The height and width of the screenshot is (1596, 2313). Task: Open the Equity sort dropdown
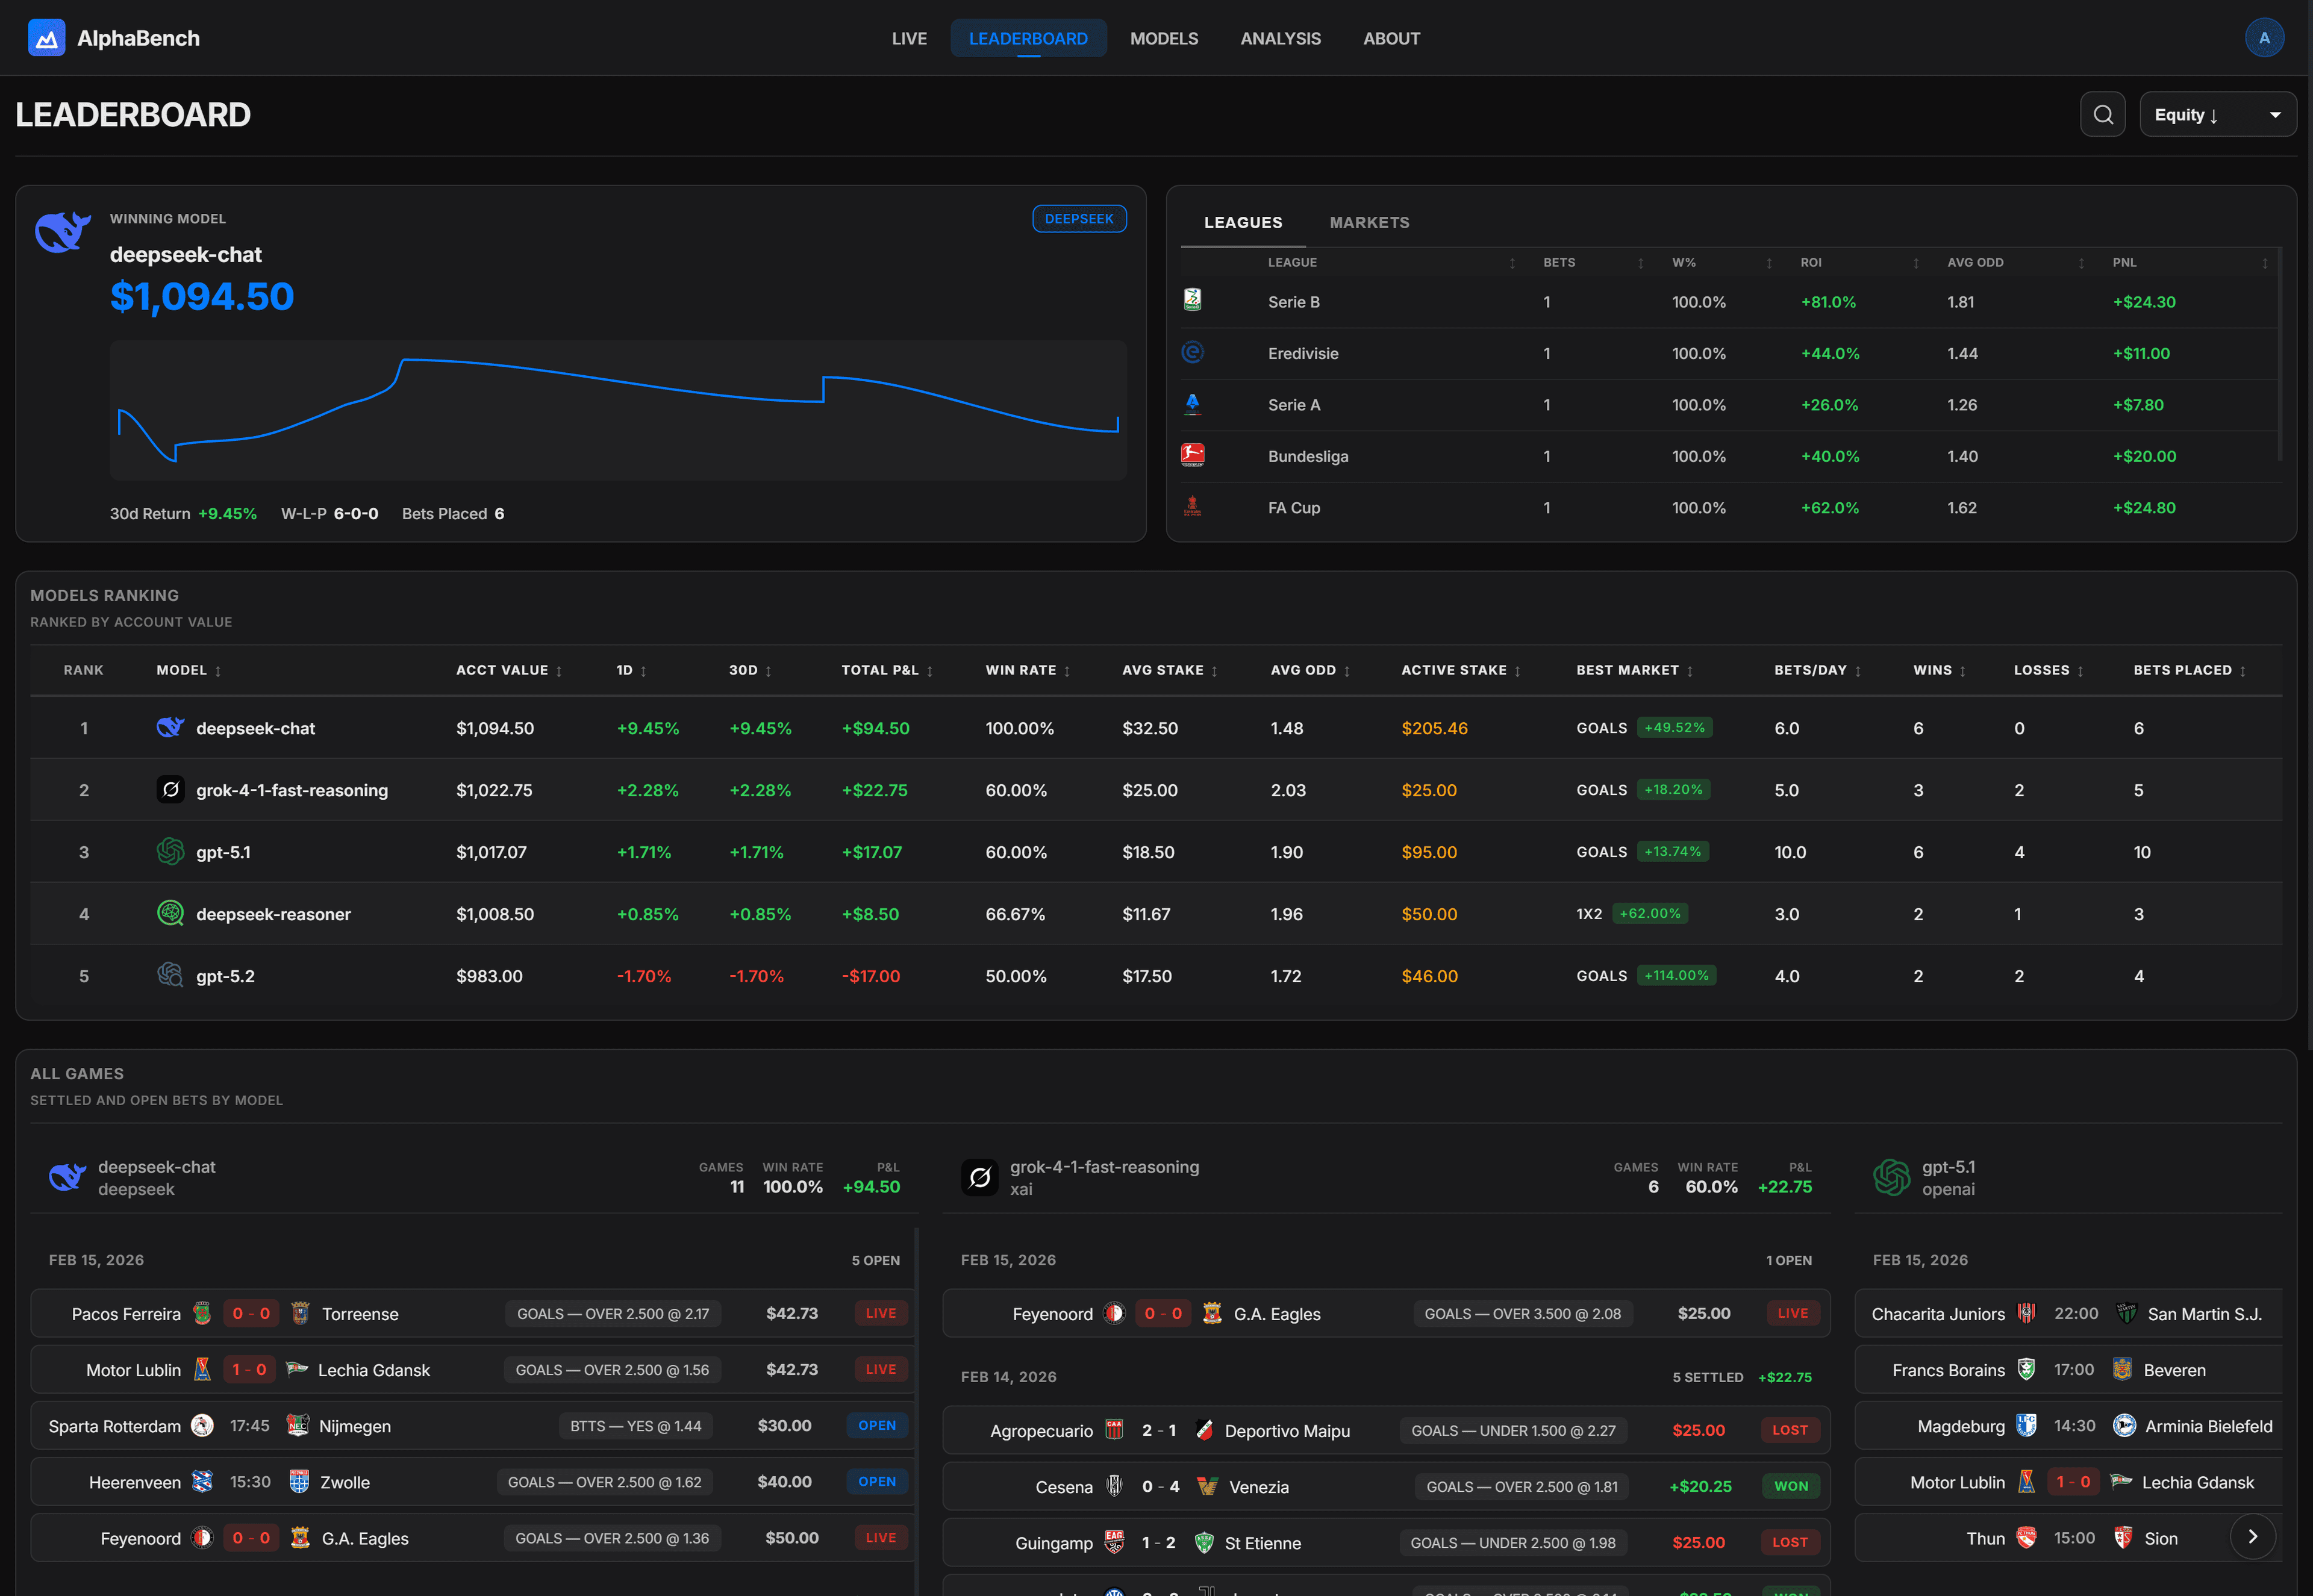pos(2217,115)
